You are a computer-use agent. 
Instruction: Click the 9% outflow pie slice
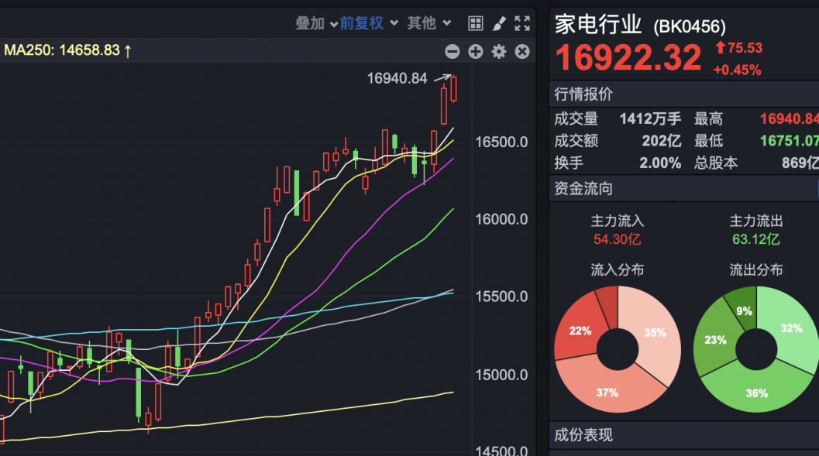pyautogui.click(x=745, y=311)
